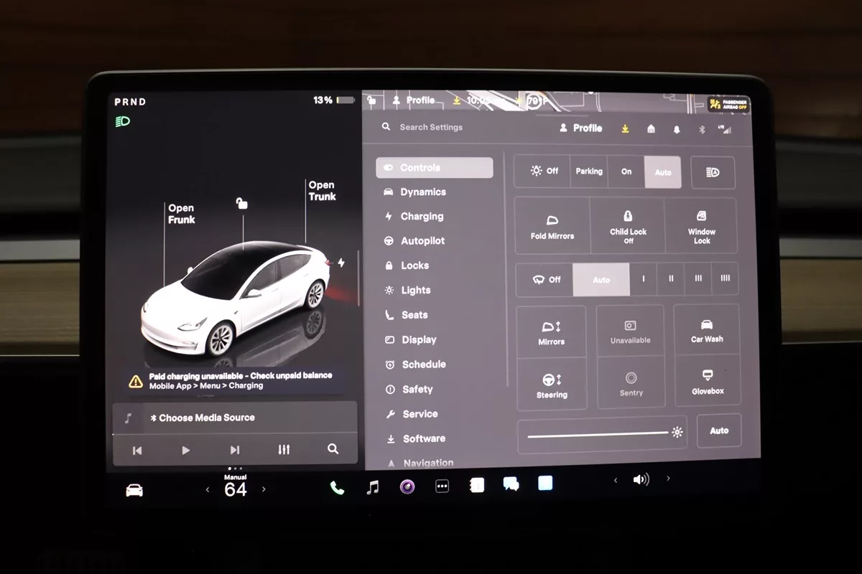Screen dimensions: 862x574
Task: Open media equalizer settings icon
Action: [284, 450]
